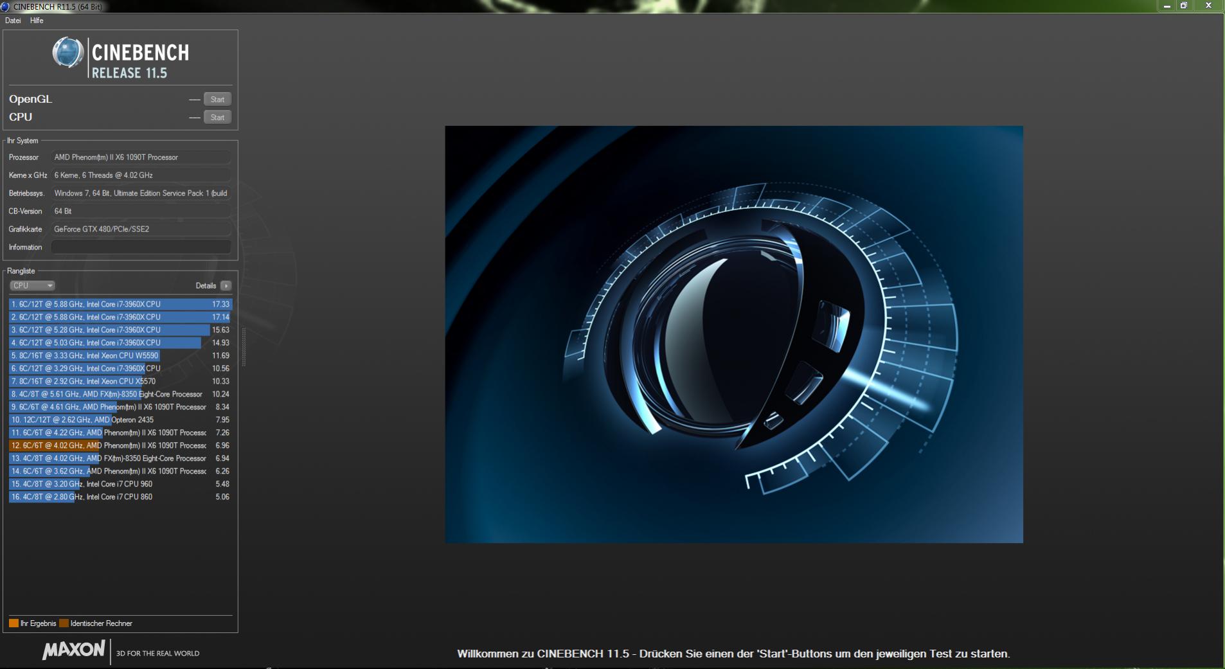Close the Cinebench window
1225x669 pixels.
coord(1208,6)
